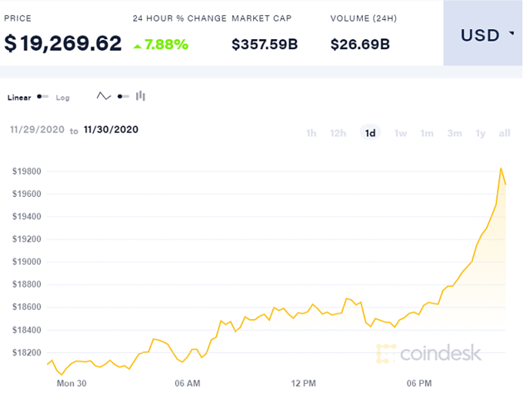Screen dimensions: 523x393
Task: Click the line chart type icon
Action: (x=104, y=96)
